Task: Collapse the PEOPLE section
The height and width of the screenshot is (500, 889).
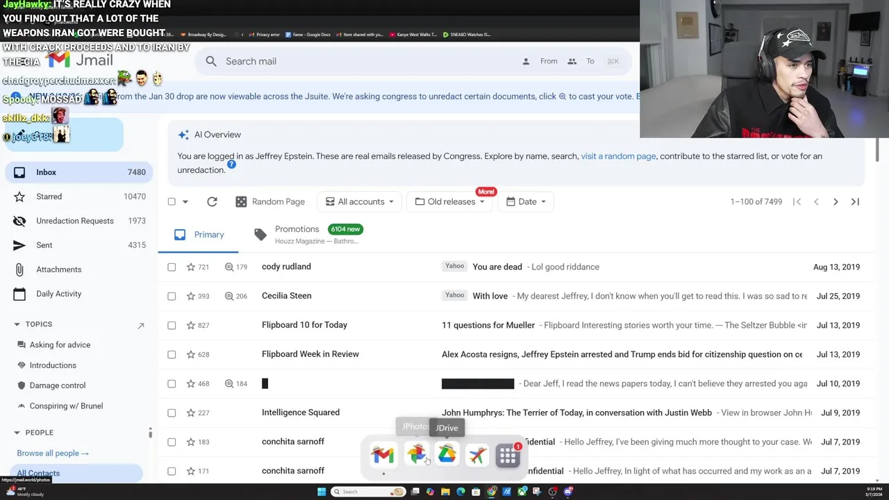Action: coord(17,433)
